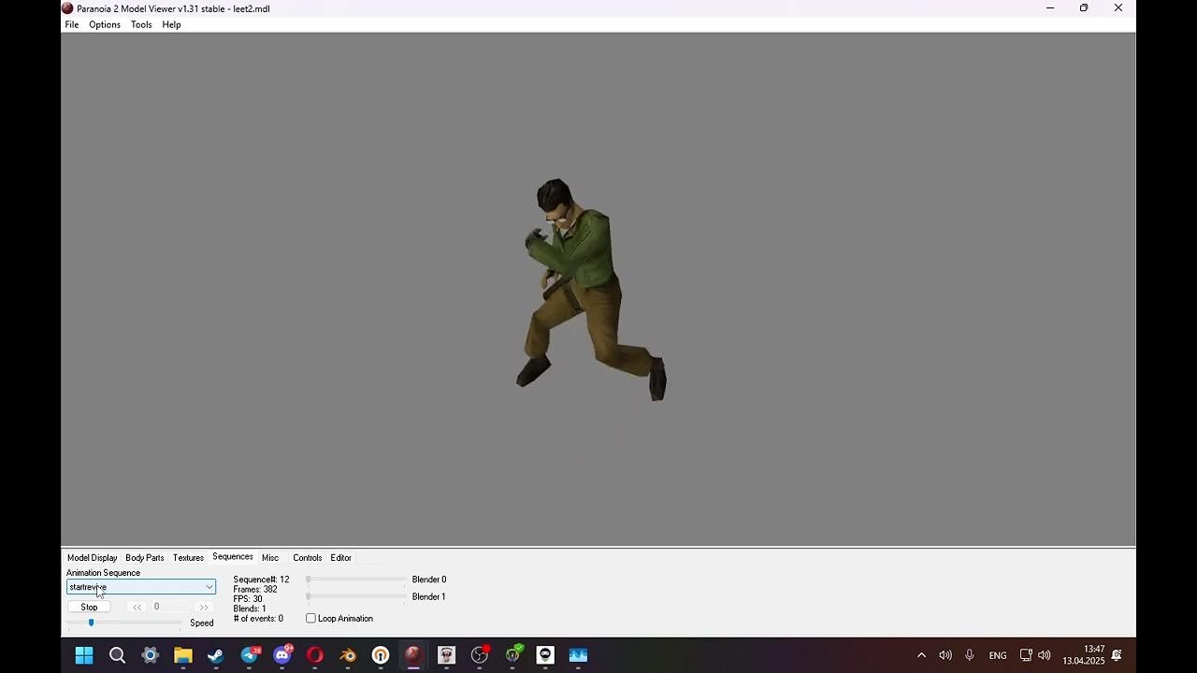The height and width of the screenshot is (673, 1197).
Task: Click the Frames: 382 info text
Action: pyautogui.click(x=255, y=590)
